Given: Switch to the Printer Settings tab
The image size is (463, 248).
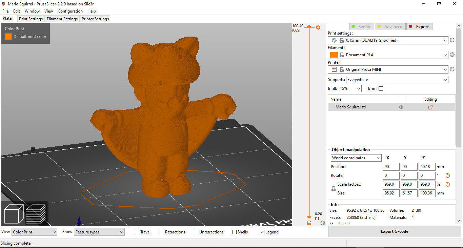Looking at the screenshot, I should [95, 19].
